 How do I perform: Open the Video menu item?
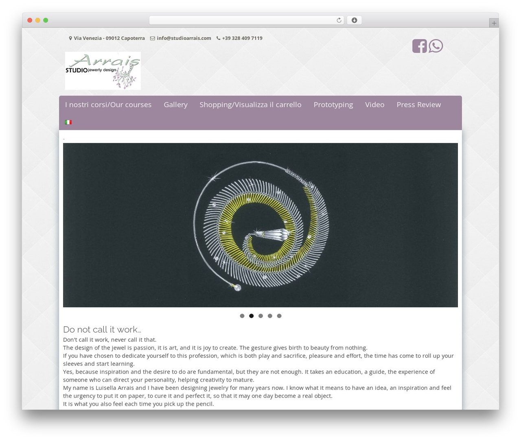click(374, 105)
